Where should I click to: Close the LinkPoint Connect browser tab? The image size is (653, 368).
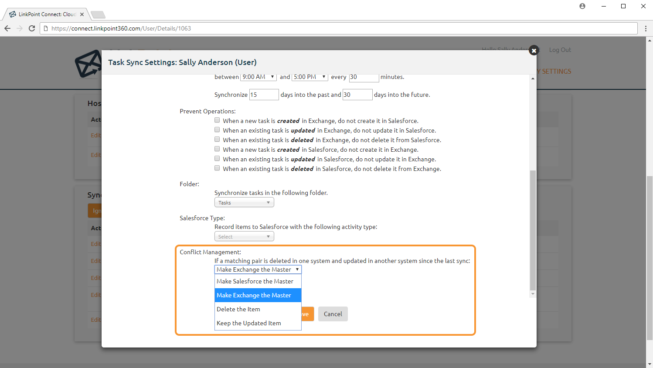tap(82, 14)
